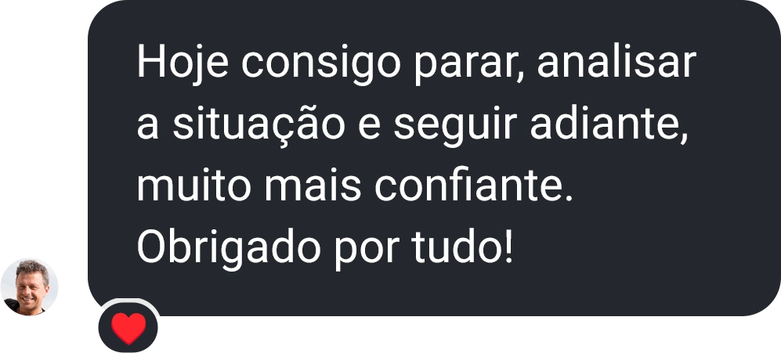Click the word "tudo!" in the message

(461, 247)
